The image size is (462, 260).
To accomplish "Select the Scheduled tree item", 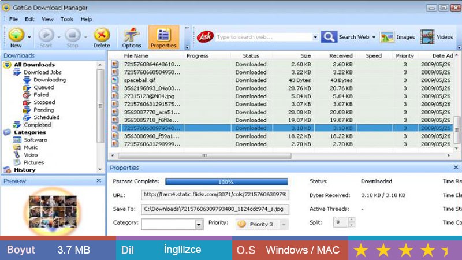I will click(x=47, y=117).
